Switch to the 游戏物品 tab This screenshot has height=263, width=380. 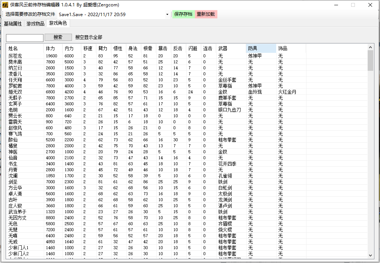point(35,24)
